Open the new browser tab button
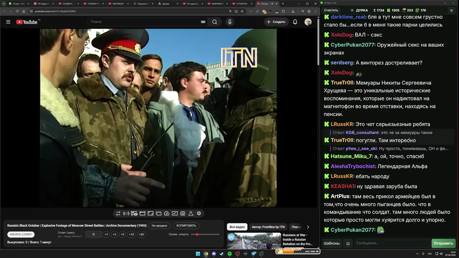 (283, 4)
